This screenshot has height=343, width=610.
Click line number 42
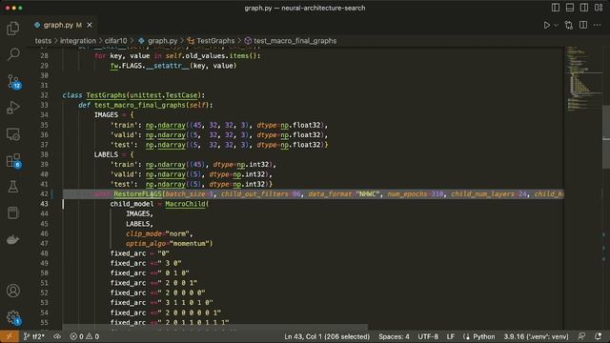click(45, 194)
